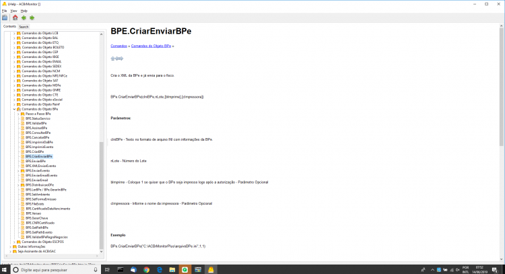Image resolution: width=505 pixels, height=274 pixels.
Task: Click the BPE.ValidarBPe page icon
Action: click(x=22, y=123)
